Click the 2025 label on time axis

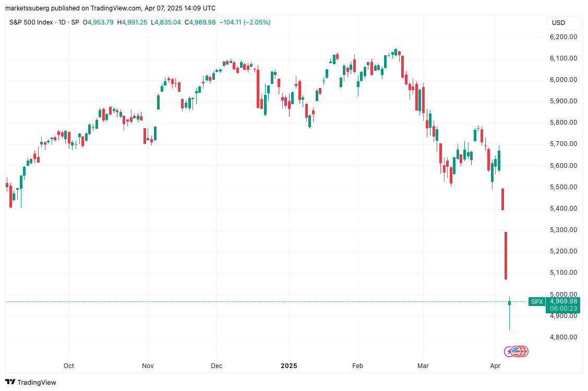pyautogui.click(x=288, y=366)
